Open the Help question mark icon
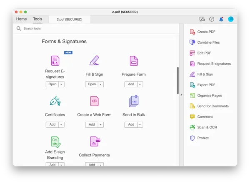The height and width of the screenshot is (183, 250). pos(212,19)
